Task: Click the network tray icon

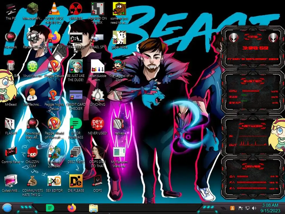Action: 247,208
